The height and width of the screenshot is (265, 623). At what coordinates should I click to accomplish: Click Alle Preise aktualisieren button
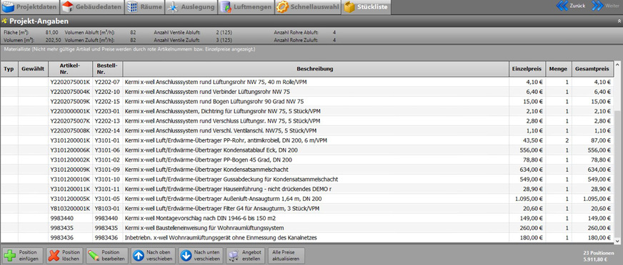tap(286, 255)
